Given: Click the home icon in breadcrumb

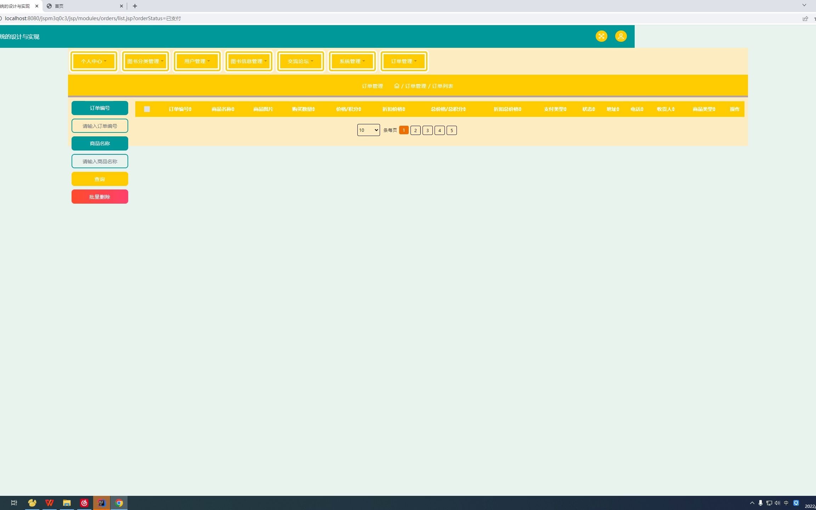Looking at the screenshot, I should point(397,86).
